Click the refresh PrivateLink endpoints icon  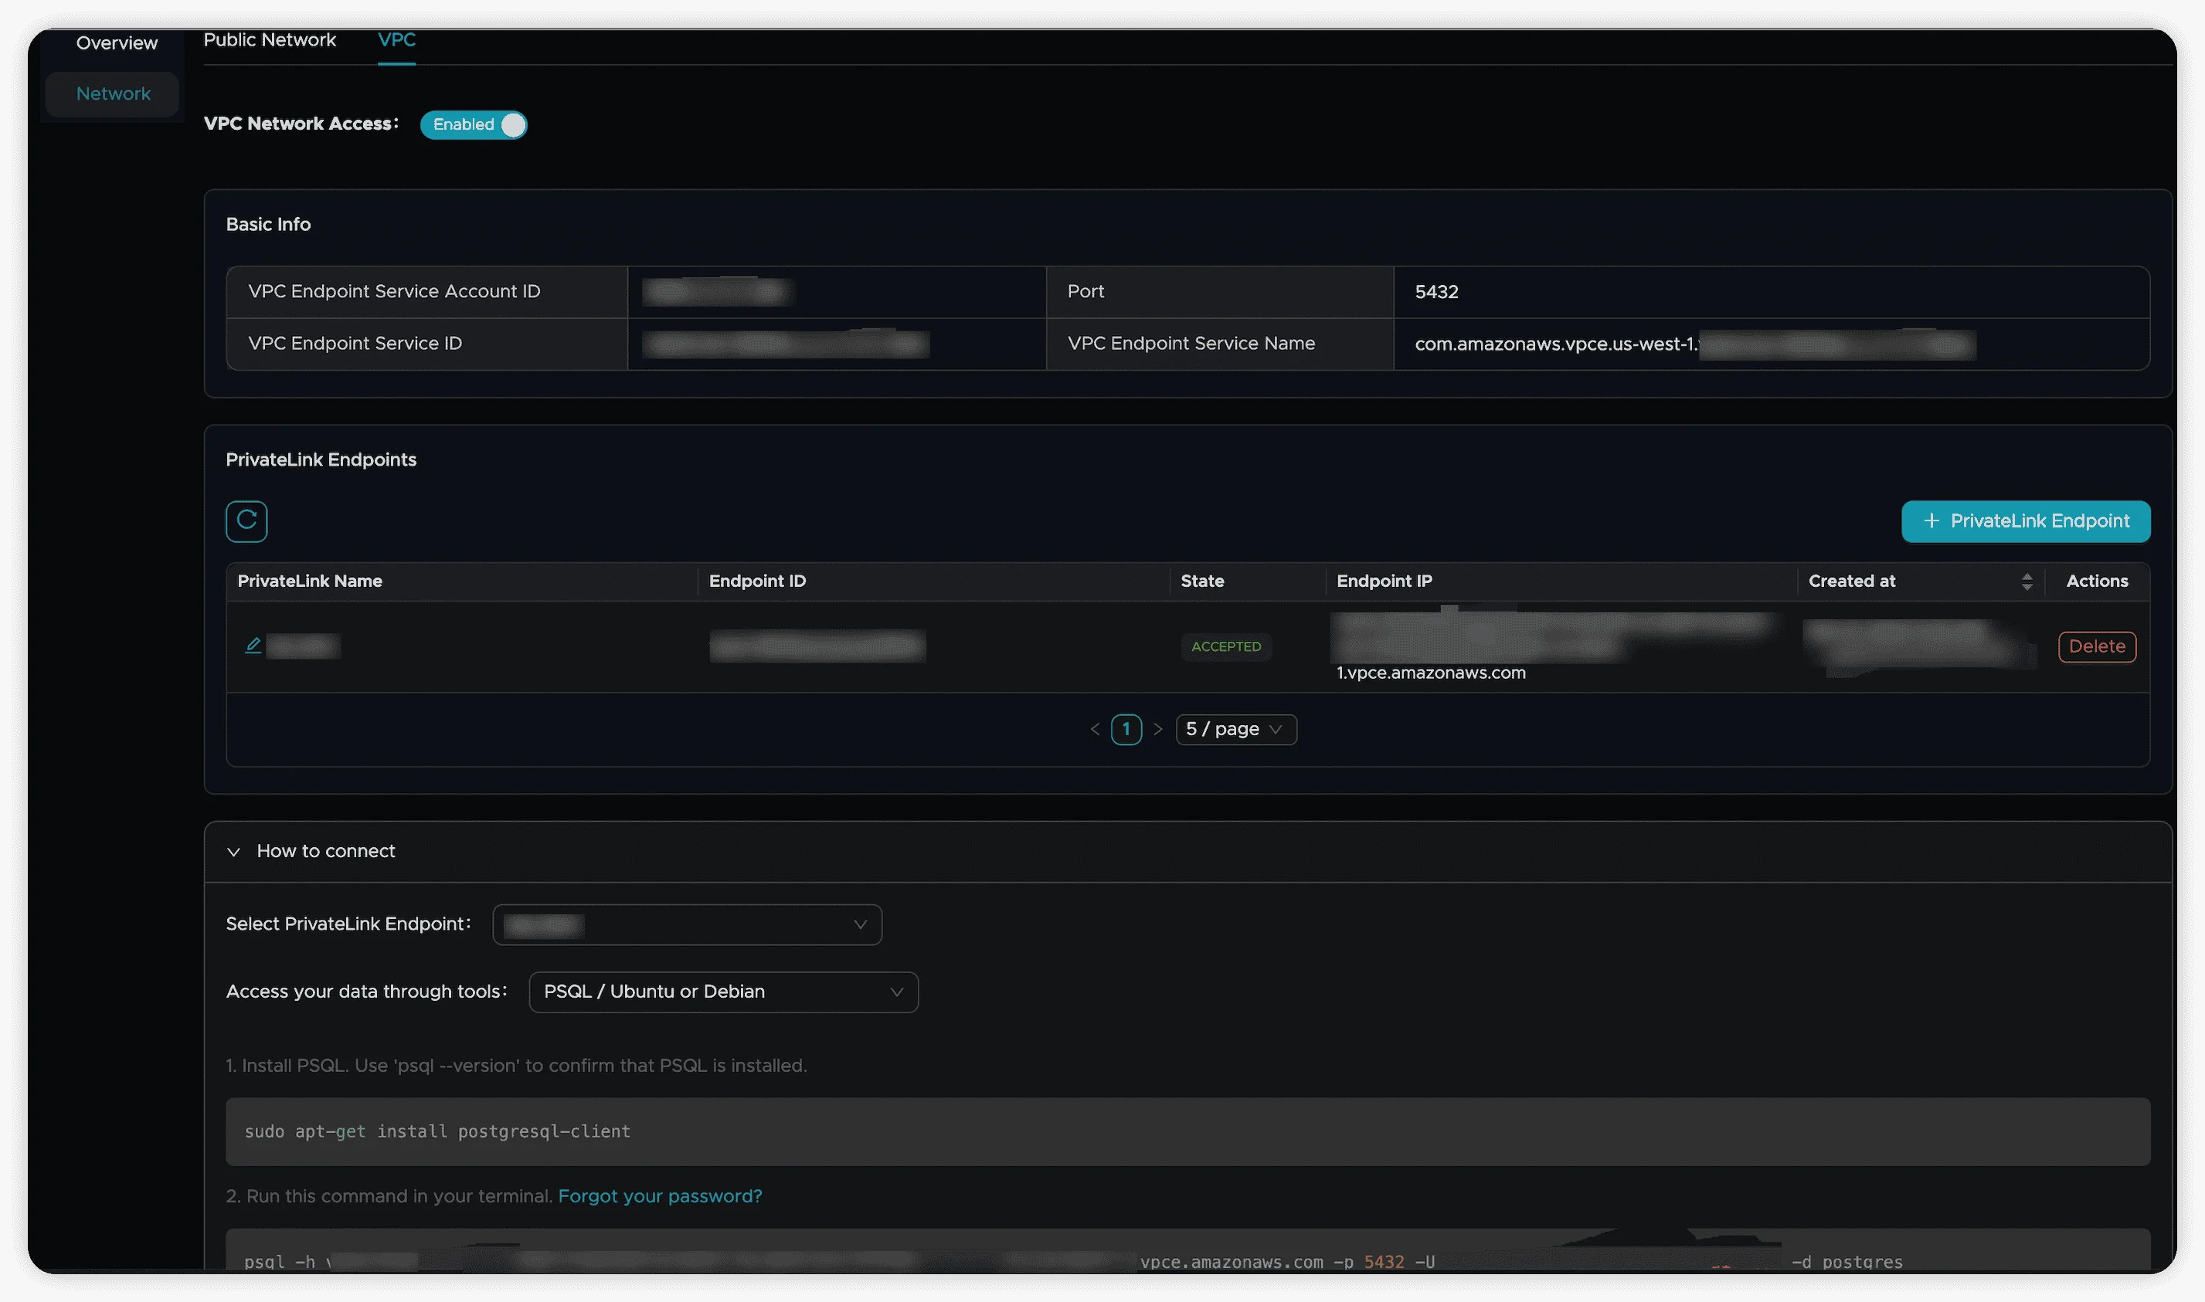[246, 521]
